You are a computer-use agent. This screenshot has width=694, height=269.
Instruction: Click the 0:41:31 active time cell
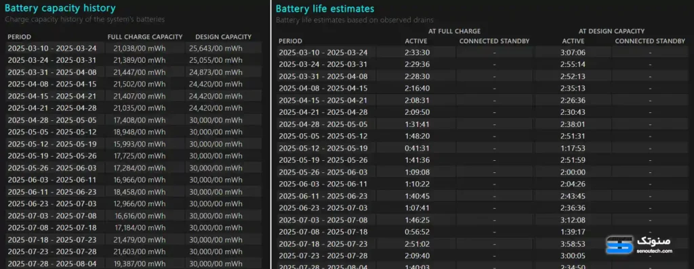pos(417,148)
